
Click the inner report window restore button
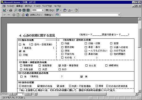[136, 6]
